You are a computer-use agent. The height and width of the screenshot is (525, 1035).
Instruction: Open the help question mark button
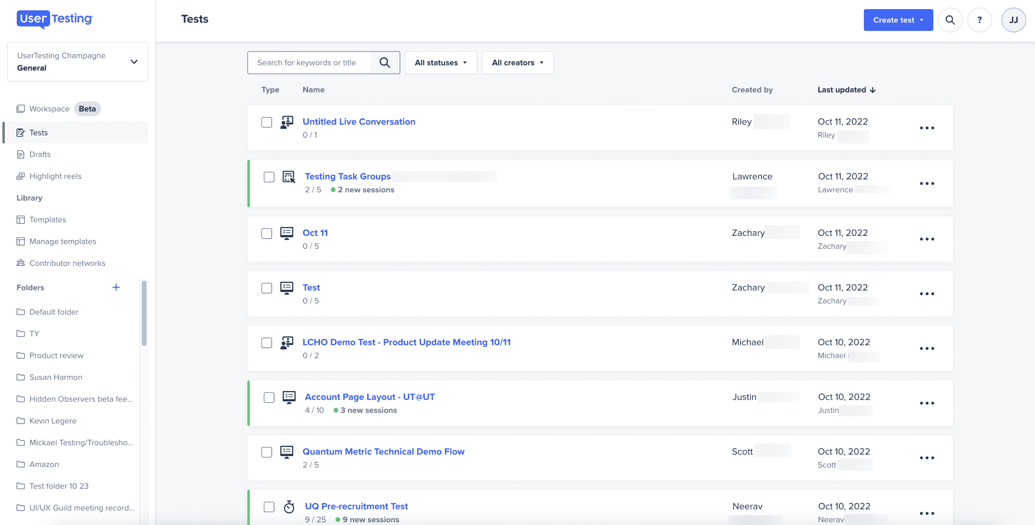pyautogui.click(x=980, y=20)
